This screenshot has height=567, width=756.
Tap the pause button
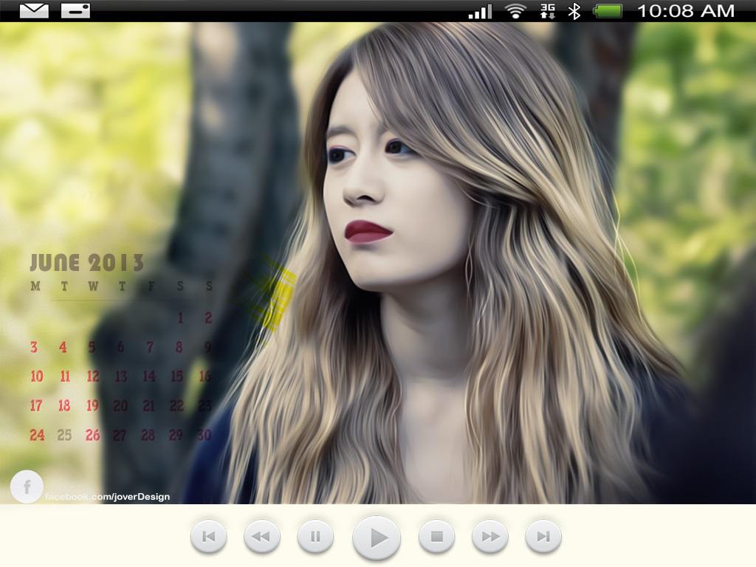(x=315, y=536)
